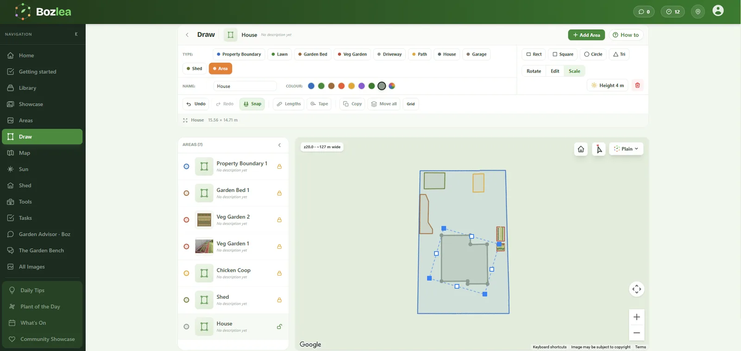
Task: Click the Bozlea logo
Action: point(43,12)
